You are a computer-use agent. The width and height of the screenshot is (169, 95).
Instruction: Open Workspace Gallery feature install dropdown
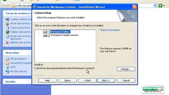pos(46,32)
